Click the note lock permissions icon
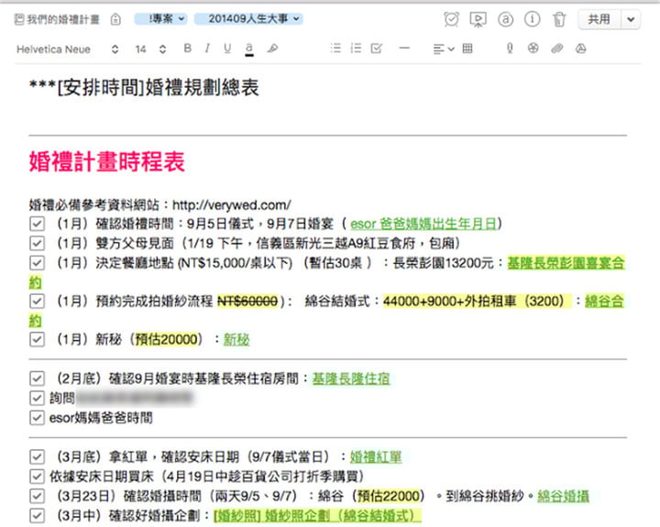Viewport: 660px width, 527px height. tap(115, 19)
